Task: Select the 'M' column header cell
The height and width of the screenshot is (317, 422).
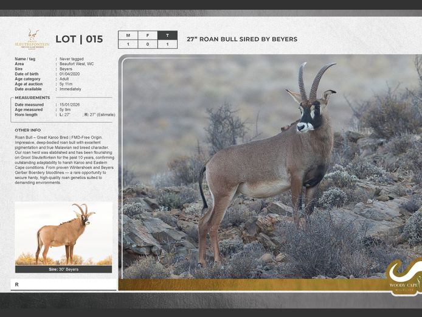Action: coord(128,35)
